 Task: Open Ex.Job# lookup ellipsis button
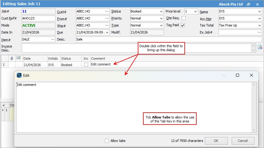[259, 32]
